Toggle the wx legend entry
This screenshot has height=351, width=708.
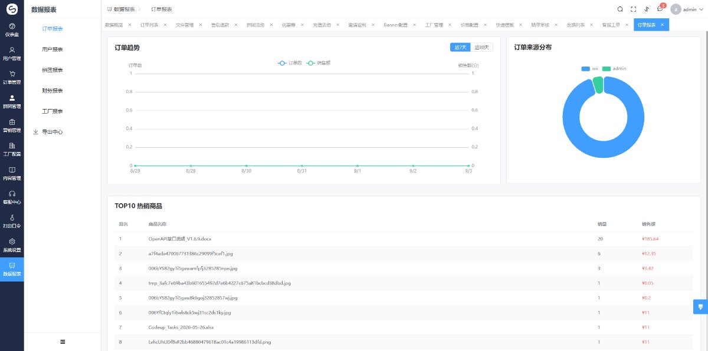[x=590, y=68]
